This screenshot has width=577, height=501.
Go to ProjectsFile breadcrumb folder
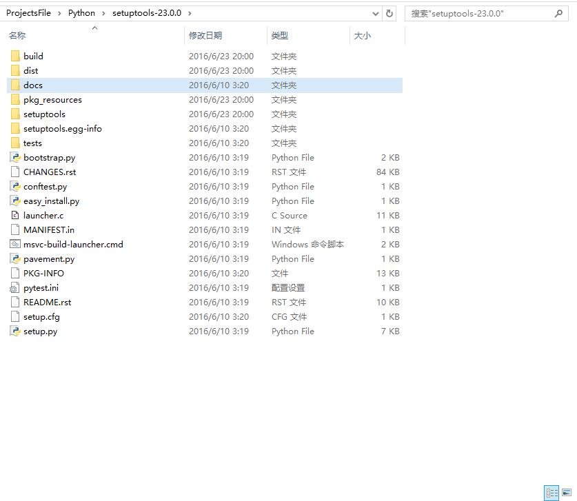[x=28, y=13]
